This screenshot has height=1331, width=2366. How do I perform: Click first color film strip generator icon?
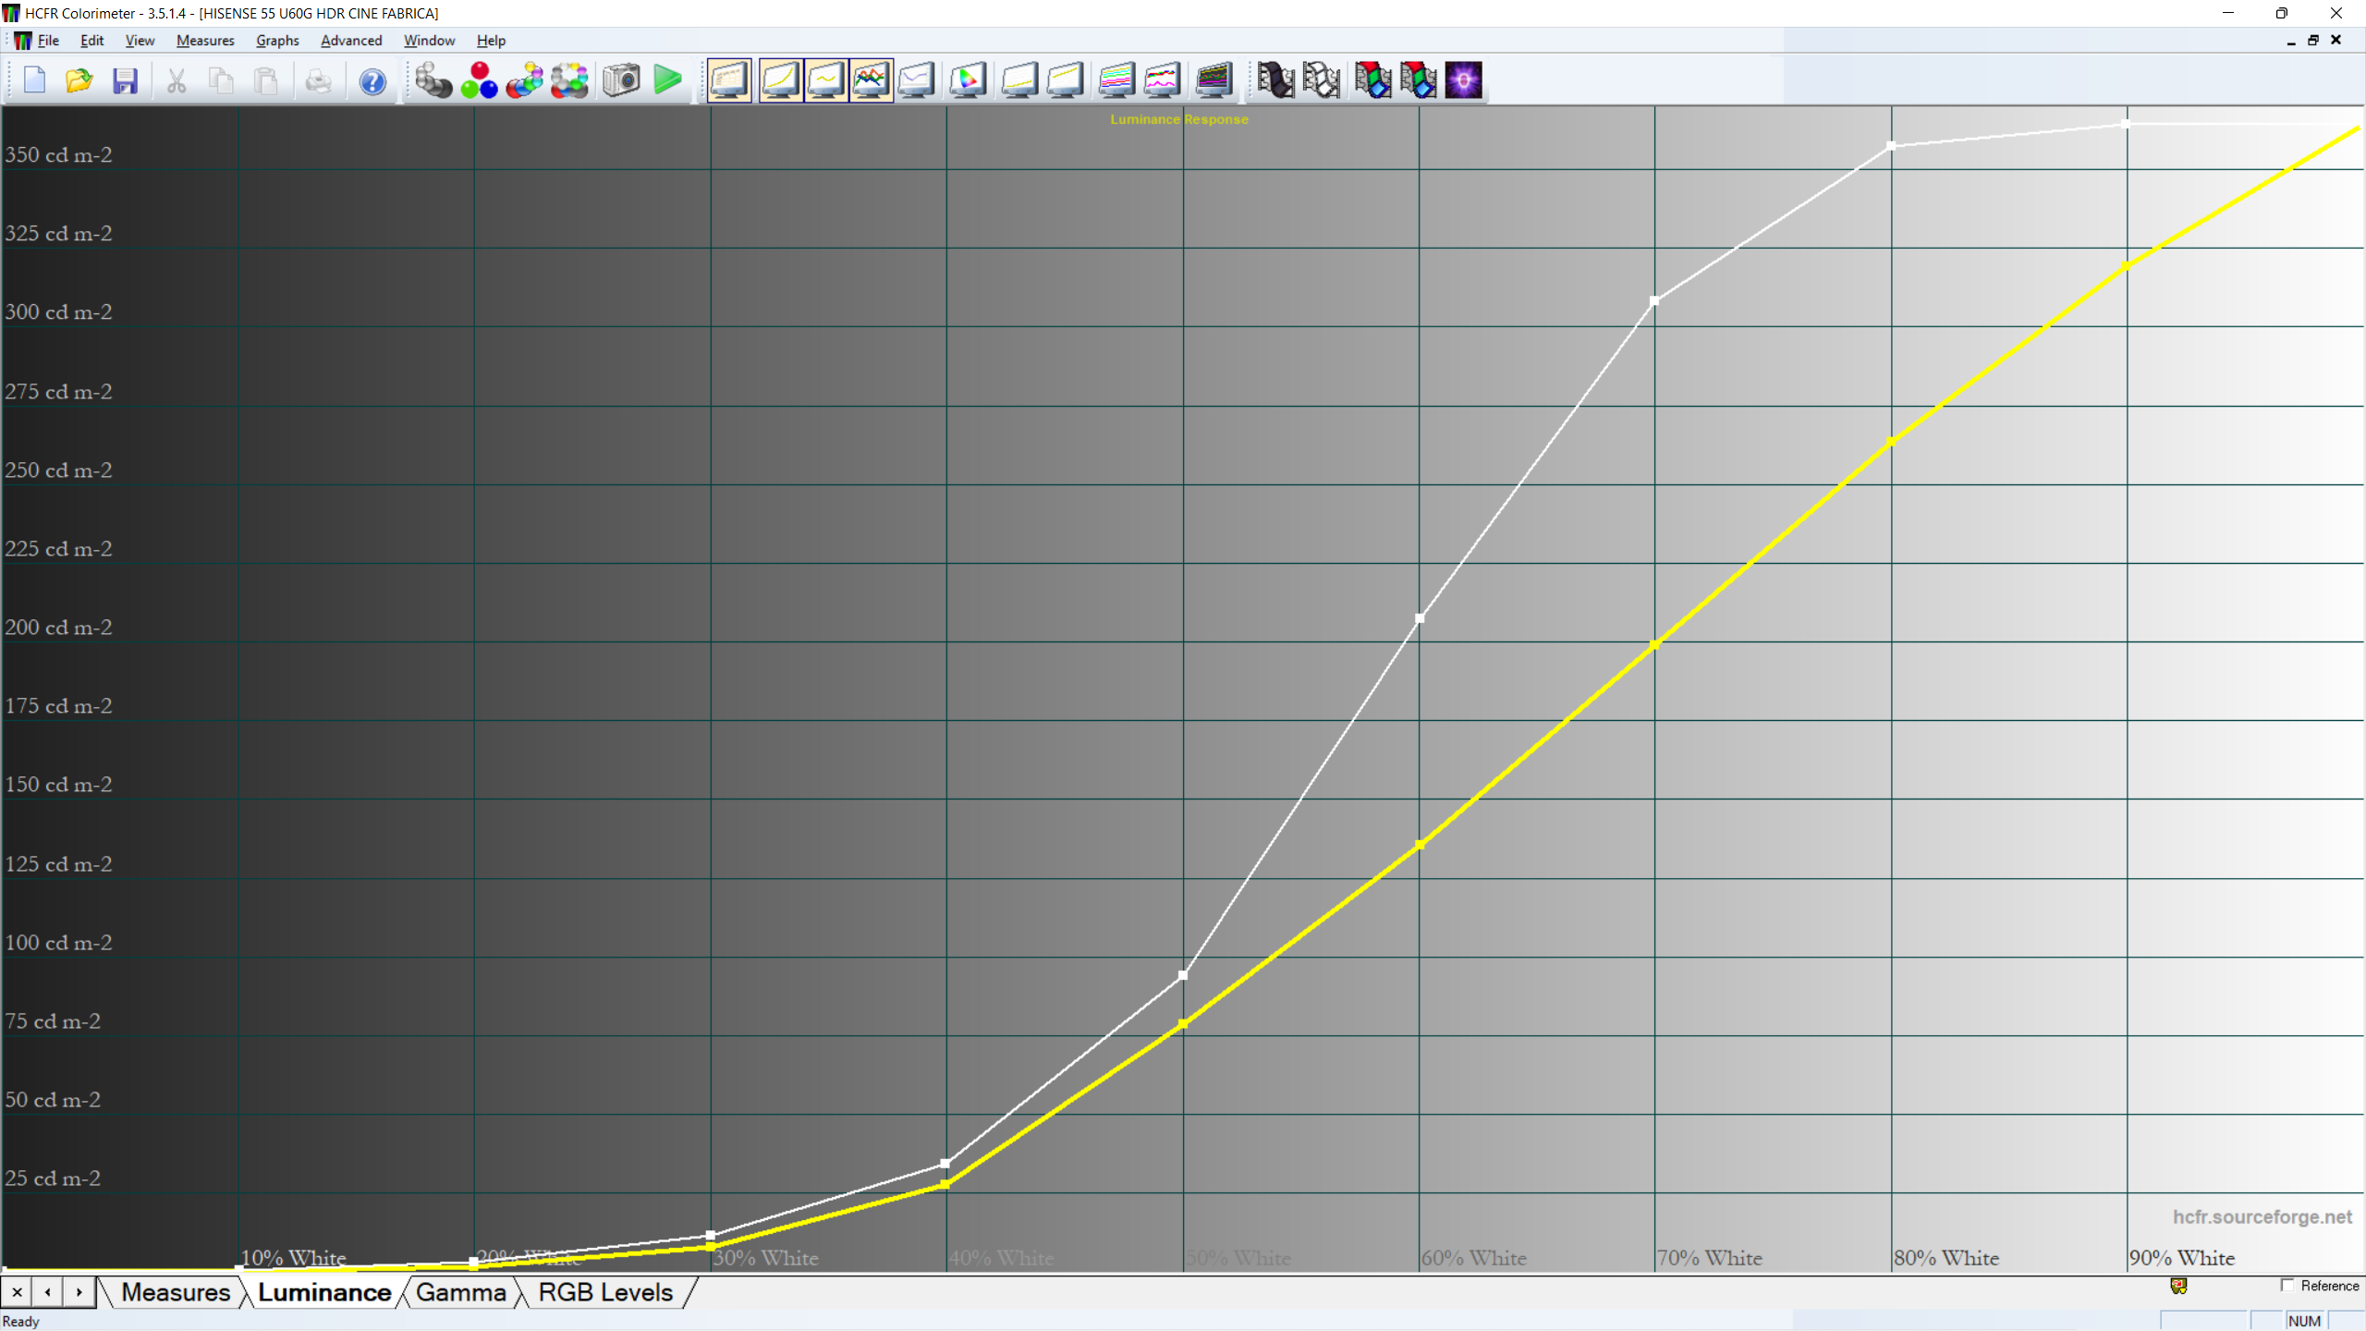click(x=1372, y=80)
